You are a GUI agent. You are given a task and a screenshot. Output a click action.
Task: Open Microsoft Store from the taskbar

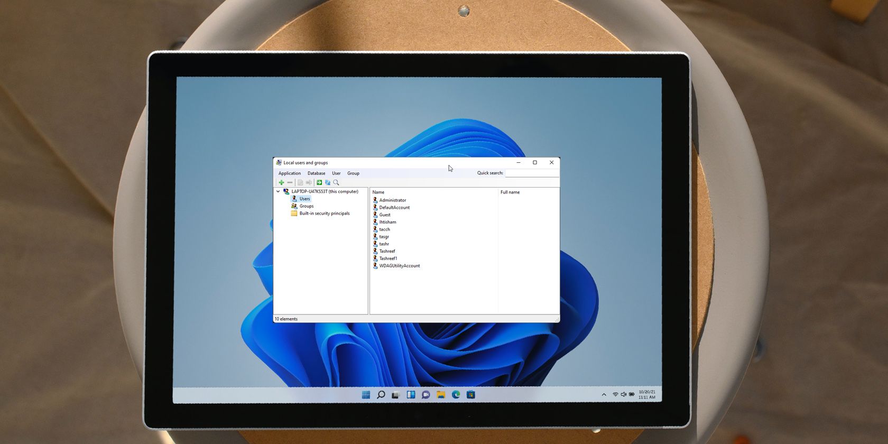coord(471,395)
